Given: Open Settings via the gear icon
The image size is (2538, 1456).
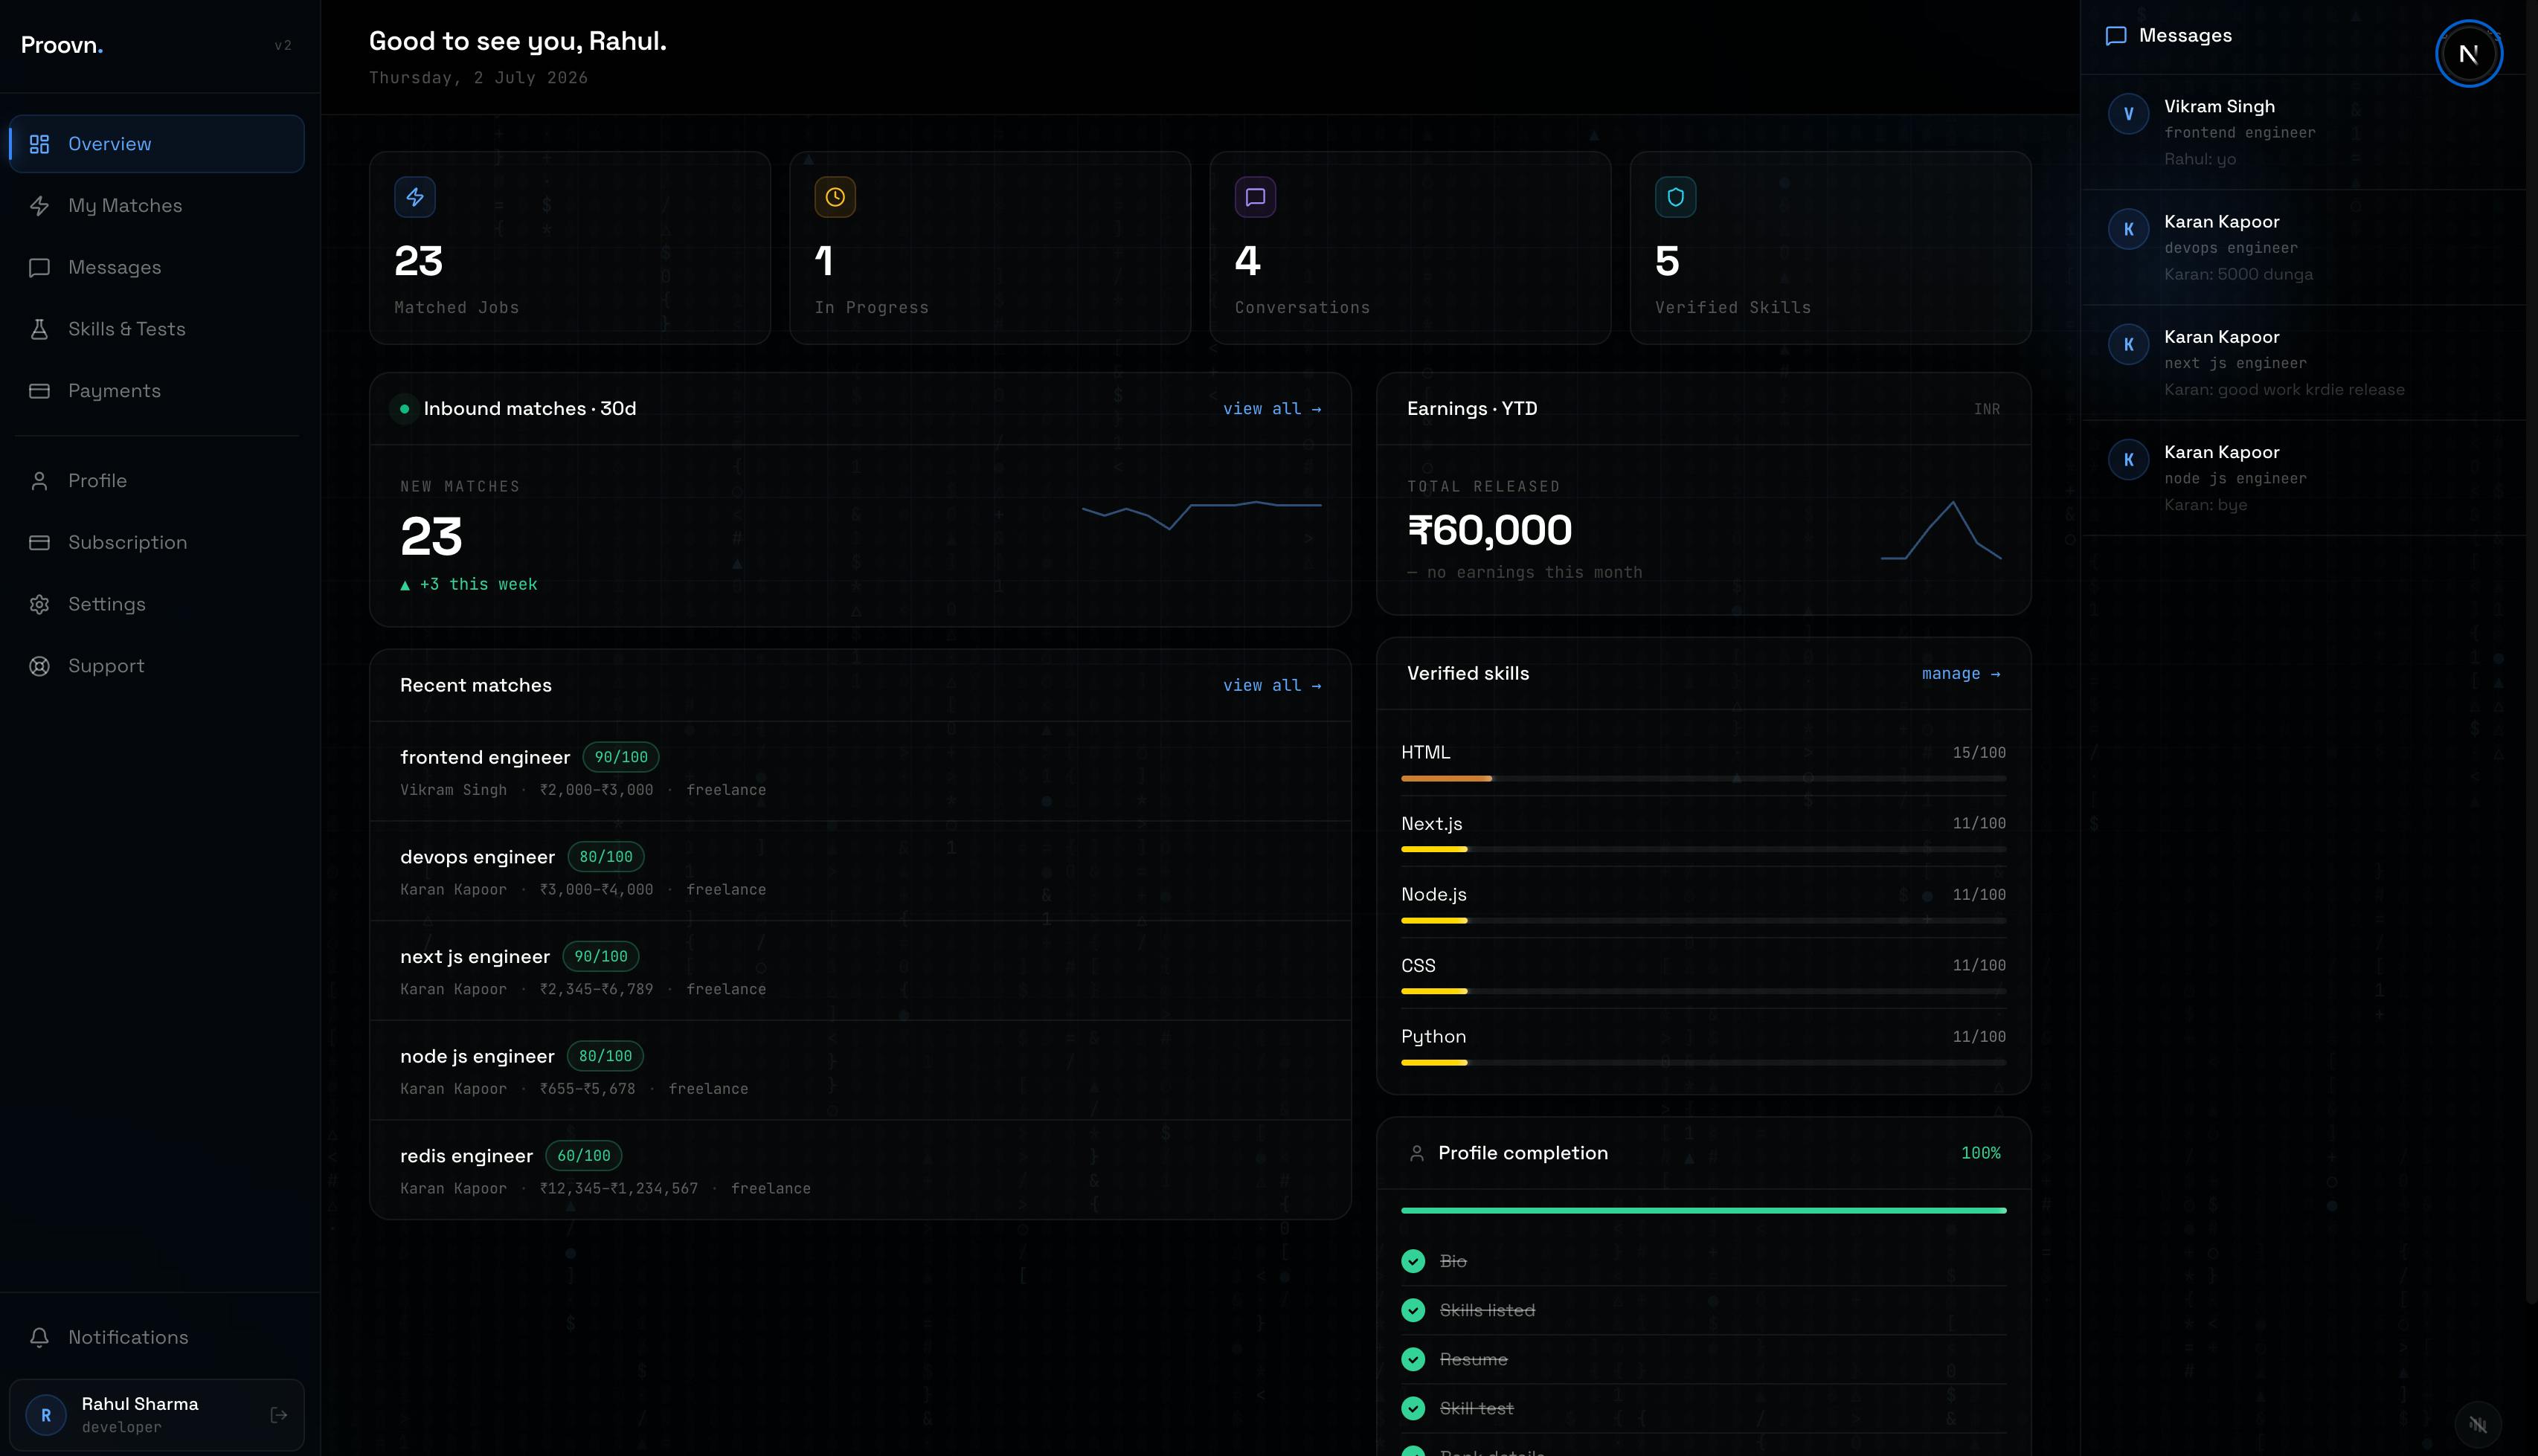Looking at the screenshot, I should (39, 604).
